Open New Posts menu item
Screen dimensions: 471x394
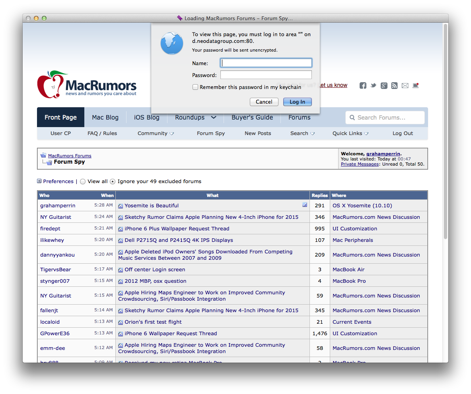pos(258,133)
